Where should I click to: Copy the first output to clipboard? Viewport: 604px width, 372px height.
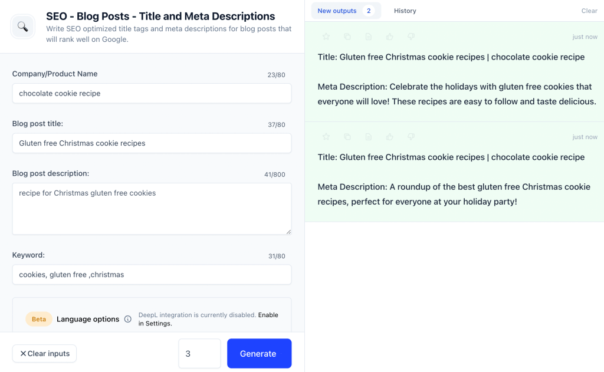[347, 37]
